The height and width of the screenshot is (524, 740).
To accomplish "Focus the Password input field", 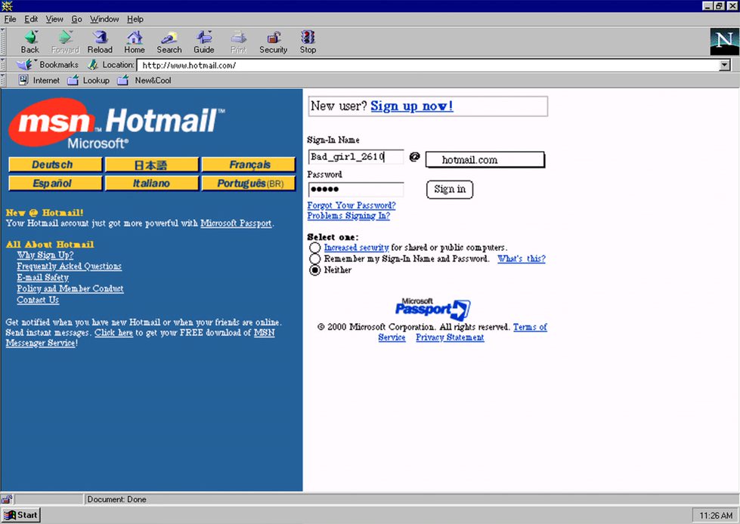I will [356, 190].
